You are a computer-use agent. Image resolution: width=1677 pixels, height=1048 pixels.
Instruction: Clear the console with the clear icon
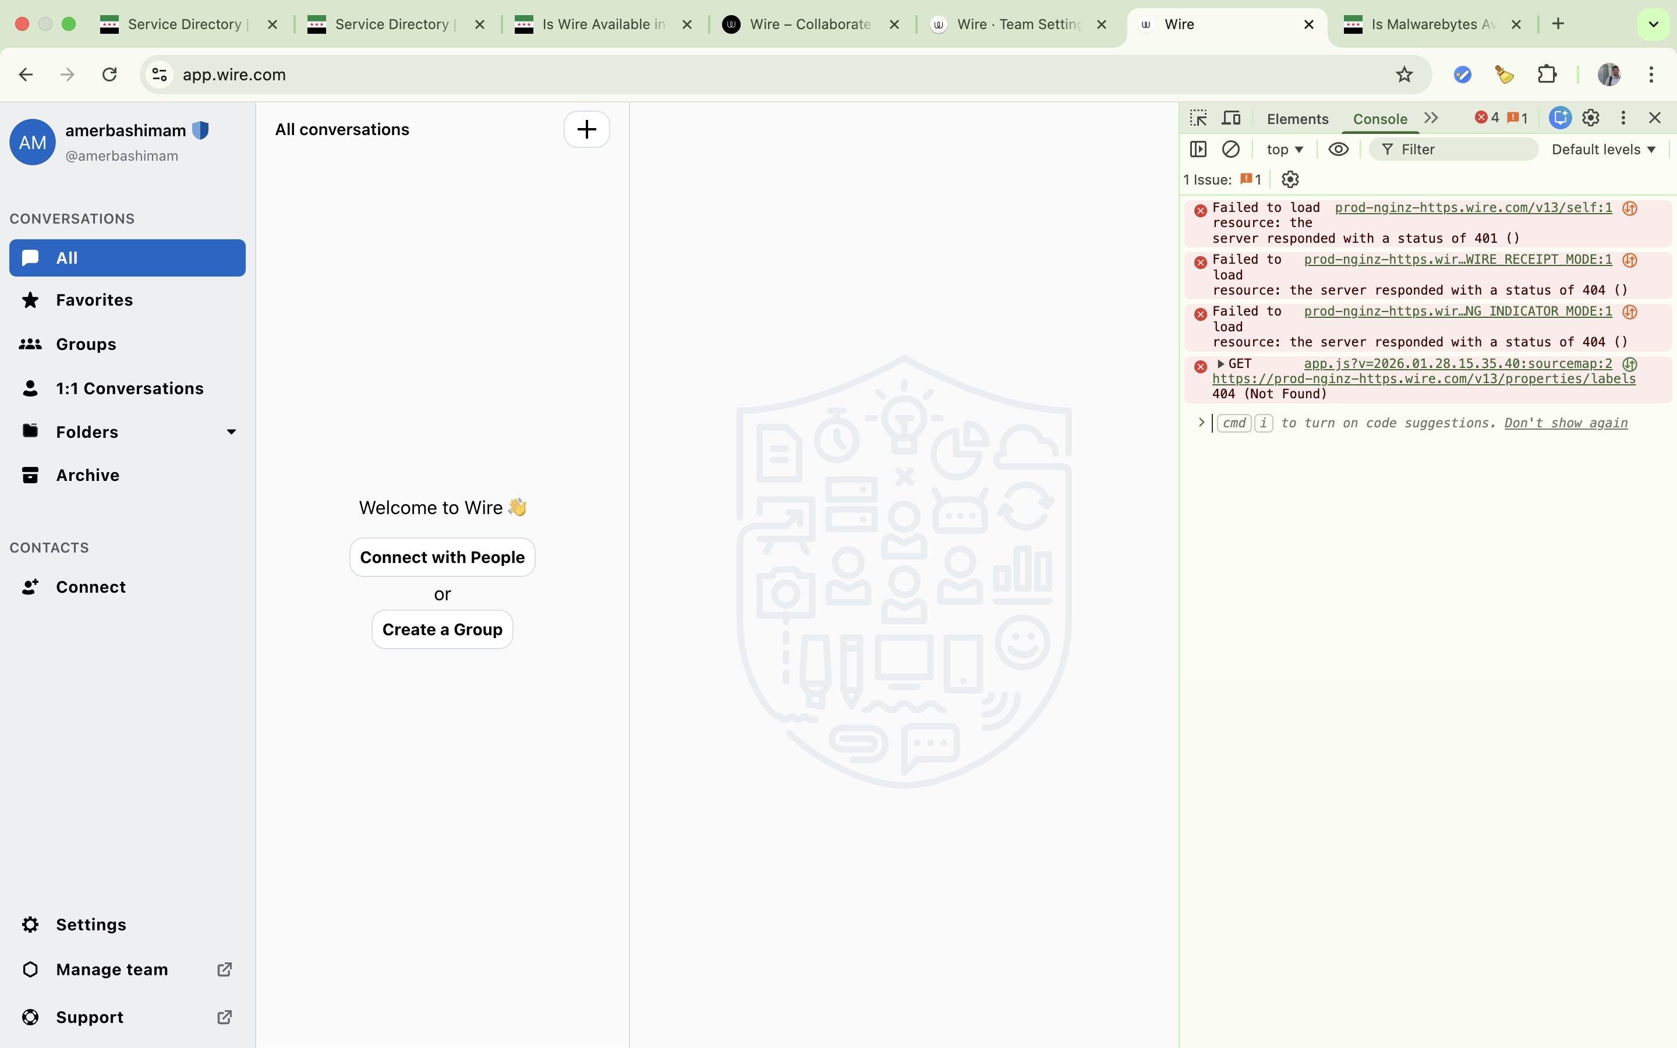click(x=1231, y=149)
